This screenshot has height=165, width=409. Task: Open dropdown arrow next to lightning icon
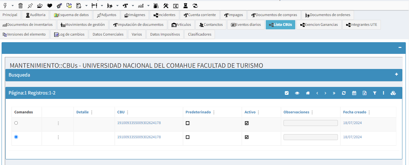(12, 6)
